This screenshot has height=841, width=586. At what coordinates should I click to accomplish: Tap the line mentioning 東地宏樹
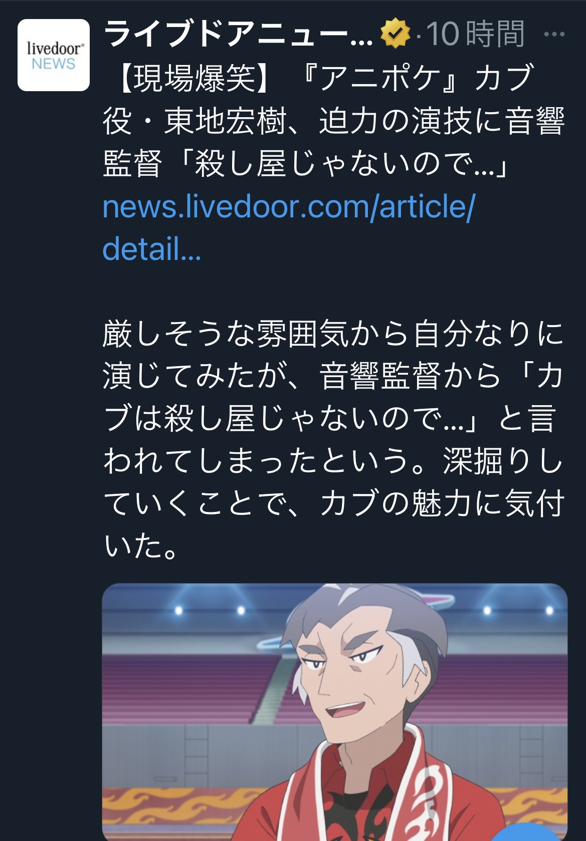pyautogui.click(x=334, y=121)
